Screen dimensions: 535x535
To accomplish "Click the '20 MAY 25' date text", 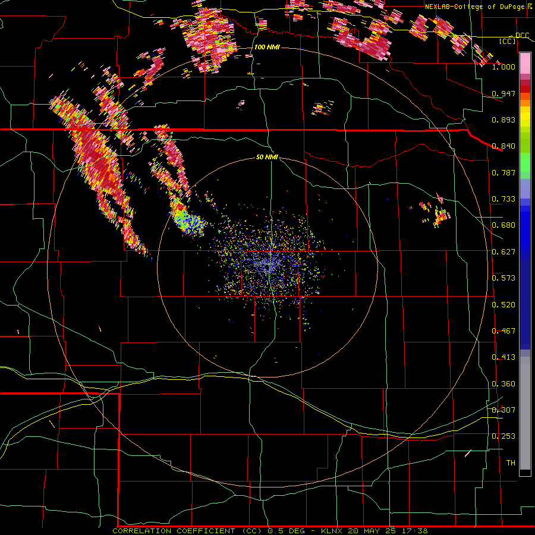I will [372, 531].
